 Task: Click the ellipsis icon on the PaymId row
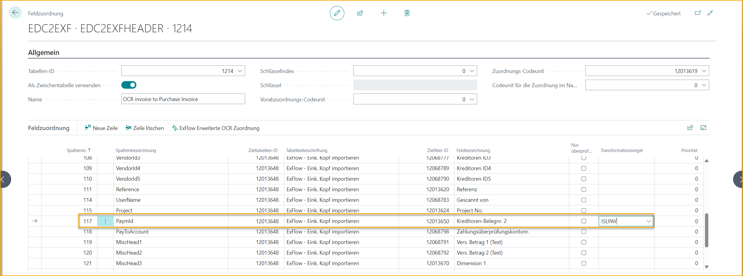105,221
